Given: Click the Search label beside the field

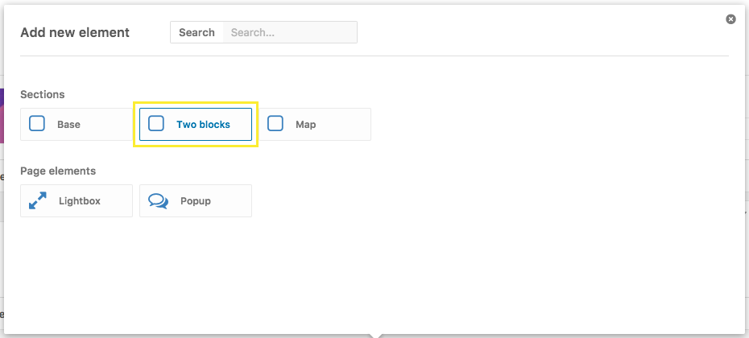Looking at the screenshot, I should point(197,32).
